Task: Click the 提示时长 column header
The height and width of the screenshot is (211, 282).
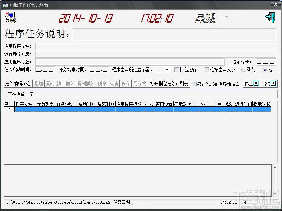Action: point(262,104)
